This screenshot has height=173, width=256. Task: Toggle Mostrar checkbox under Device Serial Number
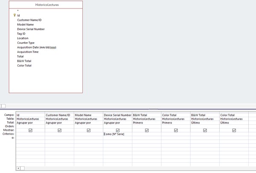coord(117,130)
